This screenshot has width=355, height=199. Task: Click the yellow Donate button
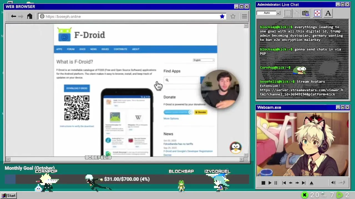(201, 112)
